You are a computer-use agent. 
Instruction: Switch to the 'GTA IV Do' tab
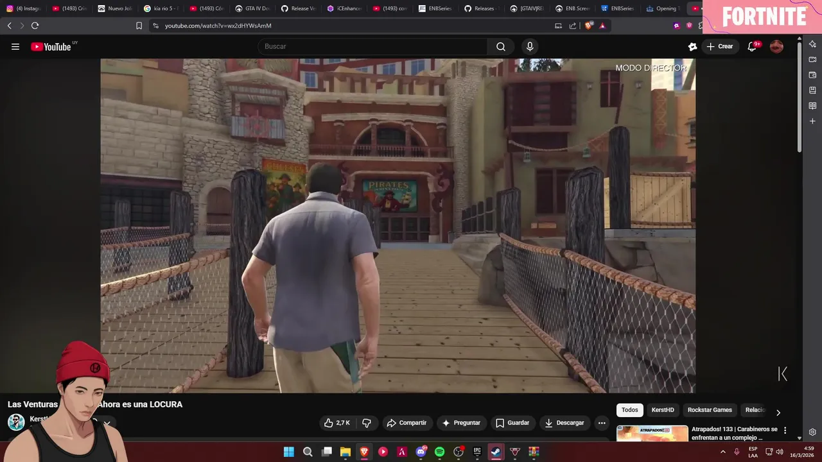coord(252,8)
